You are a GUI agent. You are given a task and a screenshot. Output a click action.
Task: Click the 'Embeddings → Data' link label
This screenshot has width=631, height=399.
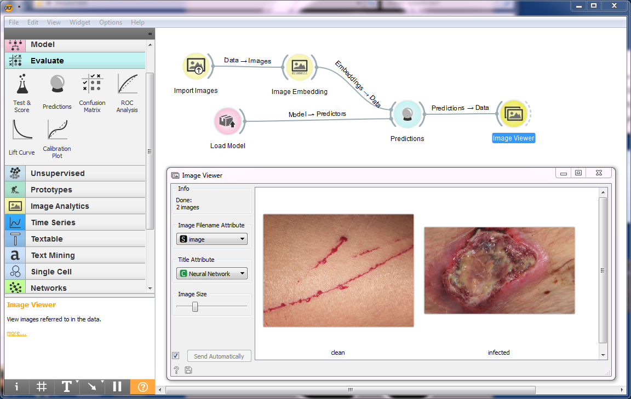(x=358, y=84)
